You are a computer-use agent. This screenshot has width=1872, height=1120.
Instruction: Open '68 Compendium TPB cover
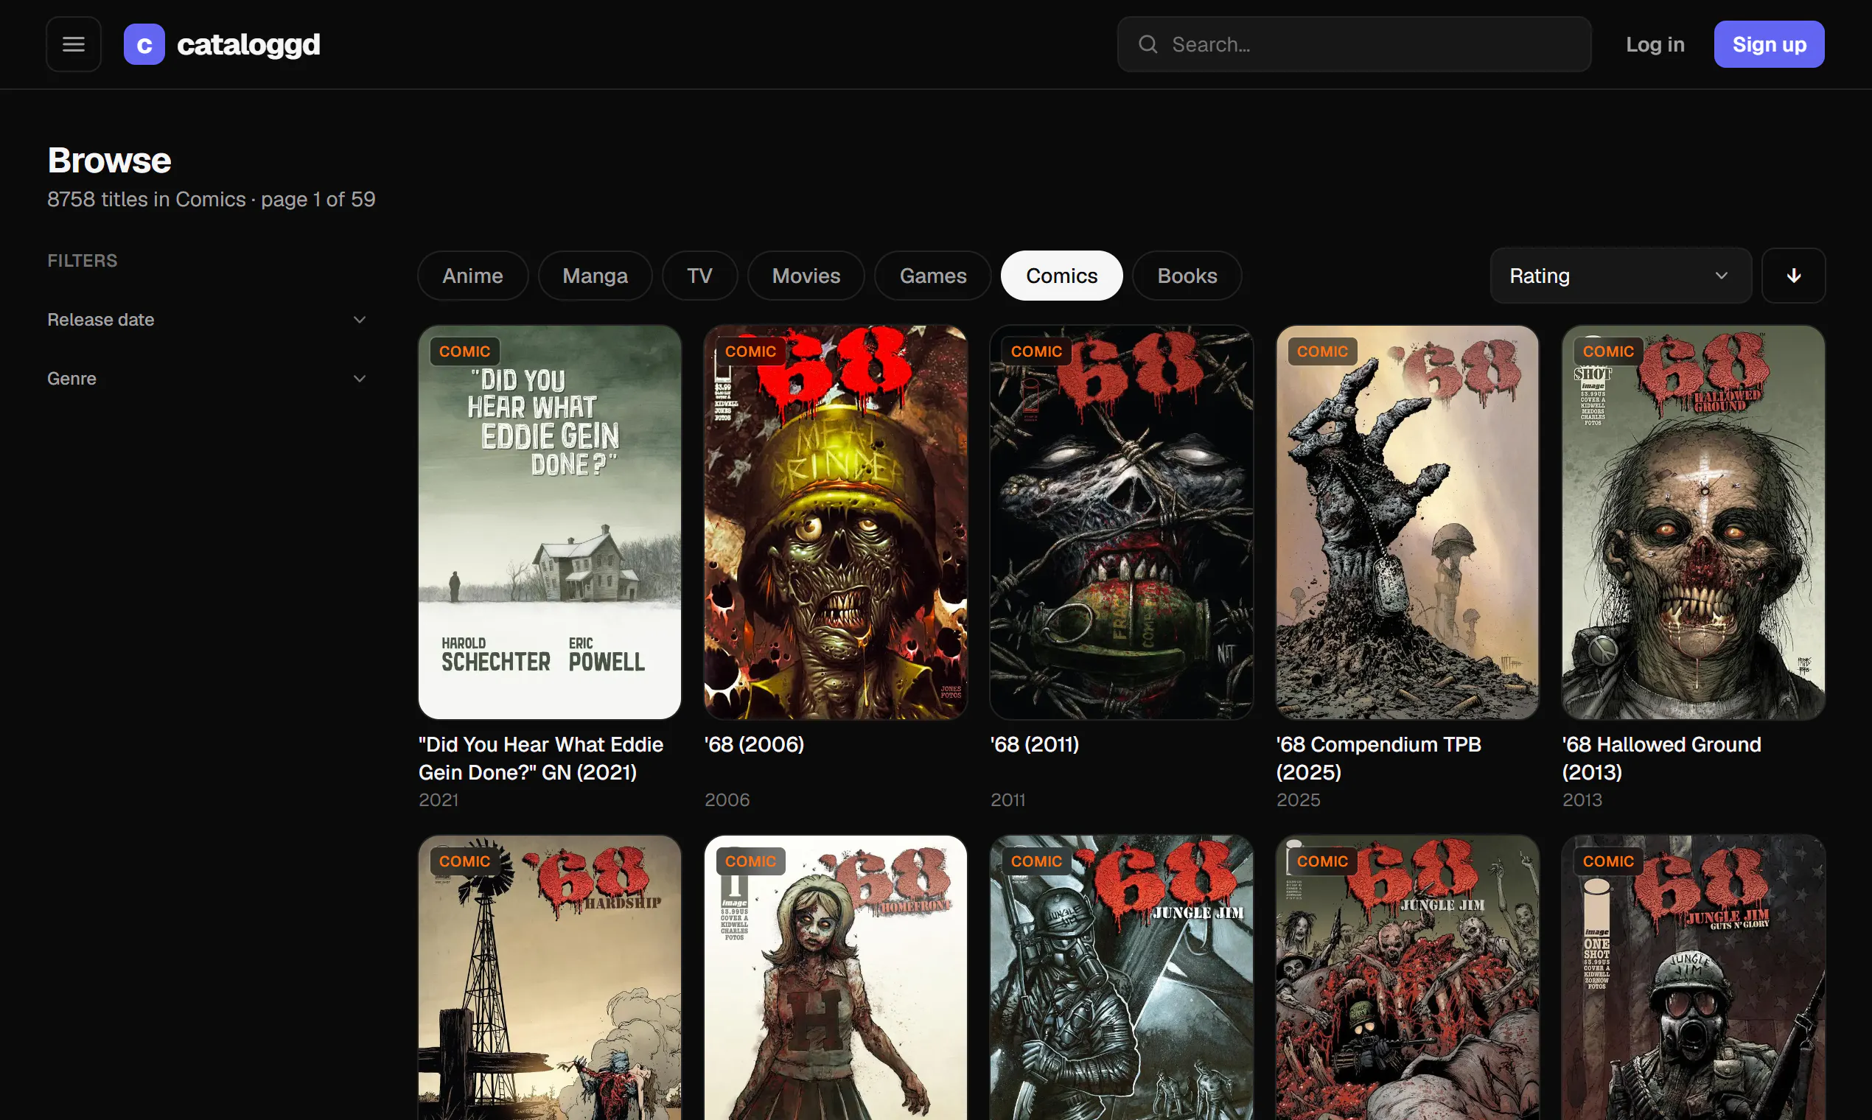1407,522
